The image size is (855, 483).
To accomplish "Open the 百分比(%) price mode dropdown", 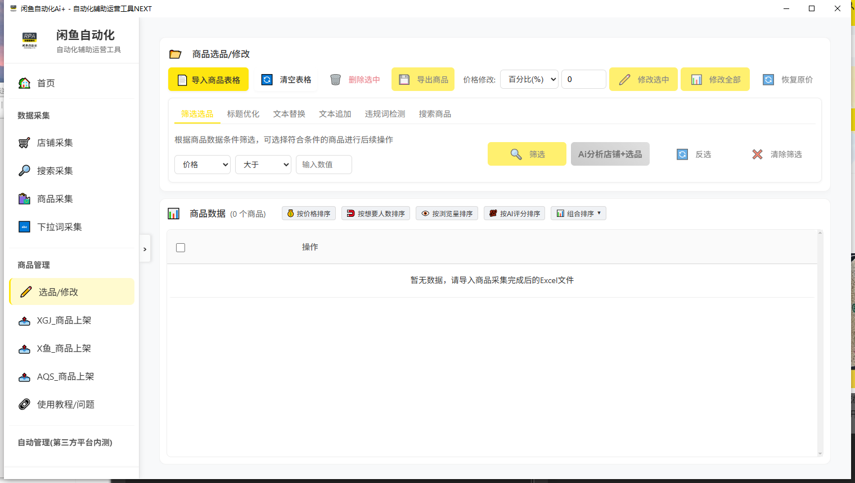I will (x=529, y=80).
